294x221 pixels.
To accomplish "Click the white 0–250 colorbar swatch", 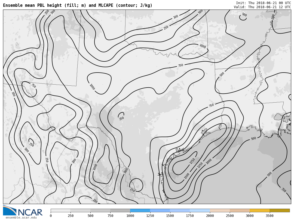I will tap(60, 211).
